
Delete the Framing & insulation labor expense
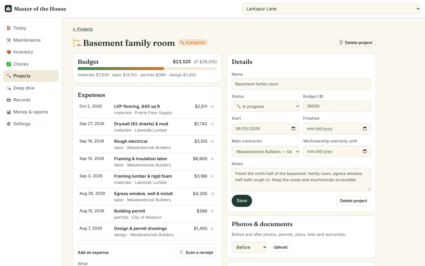point(212,159)
